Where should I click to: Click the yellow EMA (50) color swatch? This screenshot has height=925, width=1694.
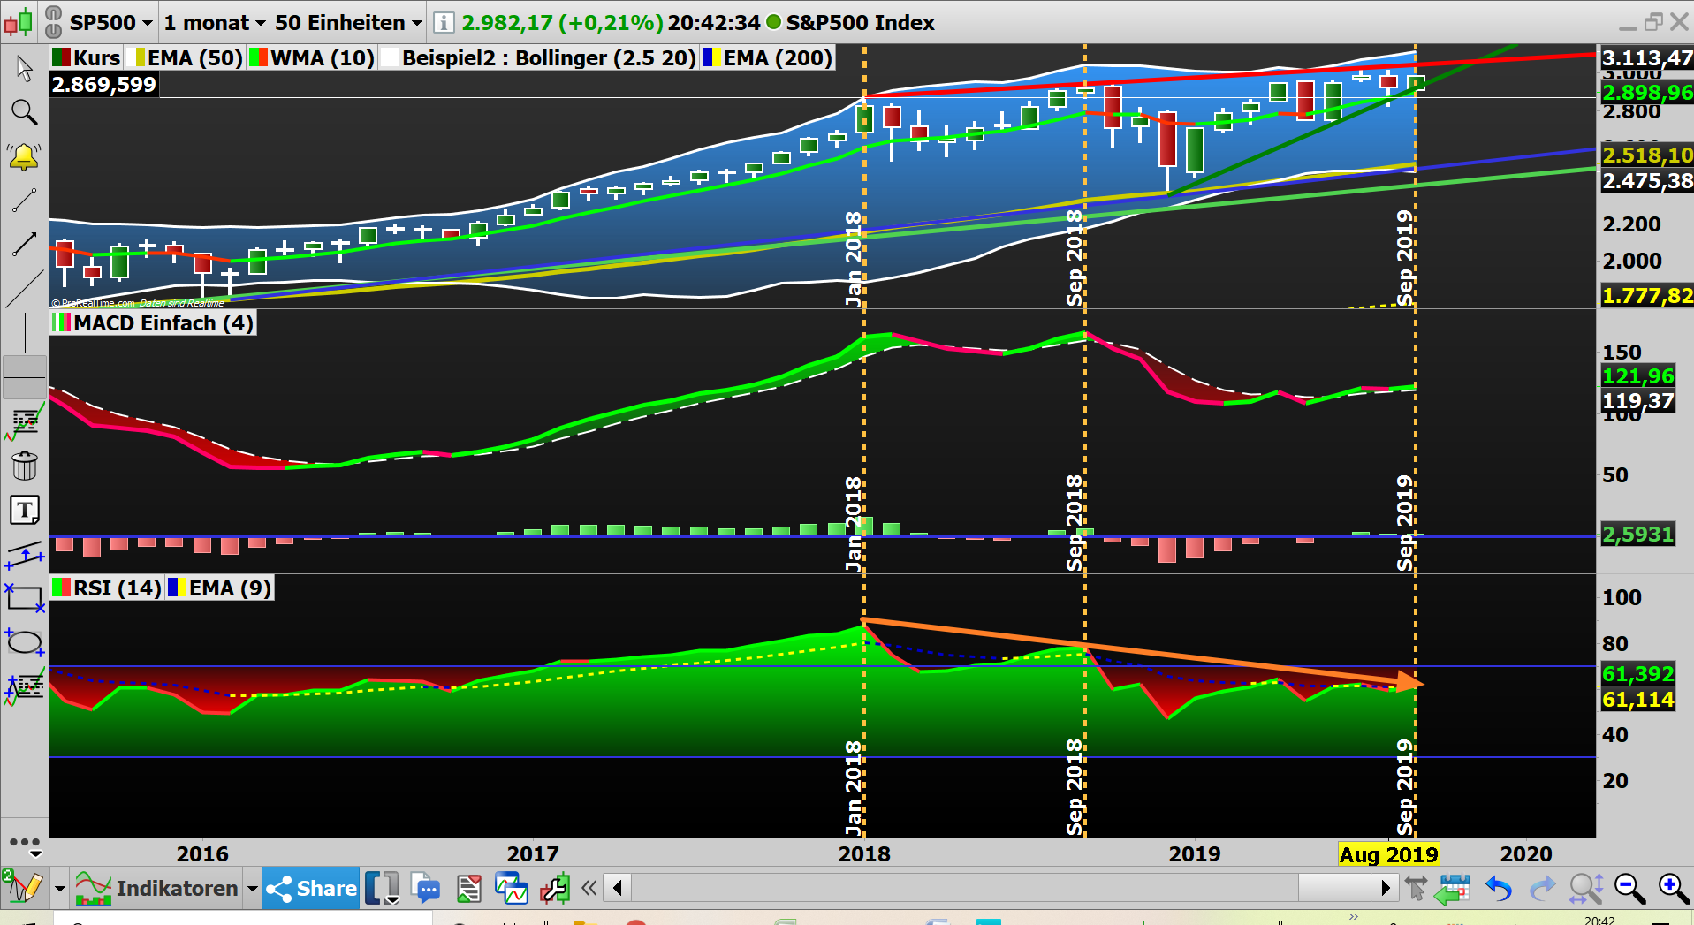click(x=135, y=58)
